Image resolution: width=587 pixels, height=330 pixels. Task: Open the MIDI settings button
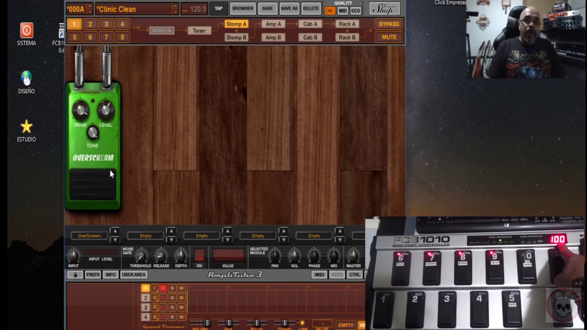pyautogui.click(x=319, y=275)
